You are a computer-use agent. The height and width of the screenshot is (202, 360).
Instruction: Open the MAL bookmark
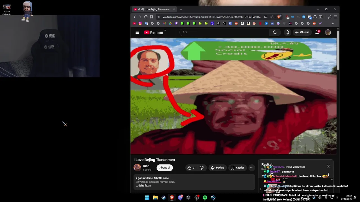click(x=272, y=24)
